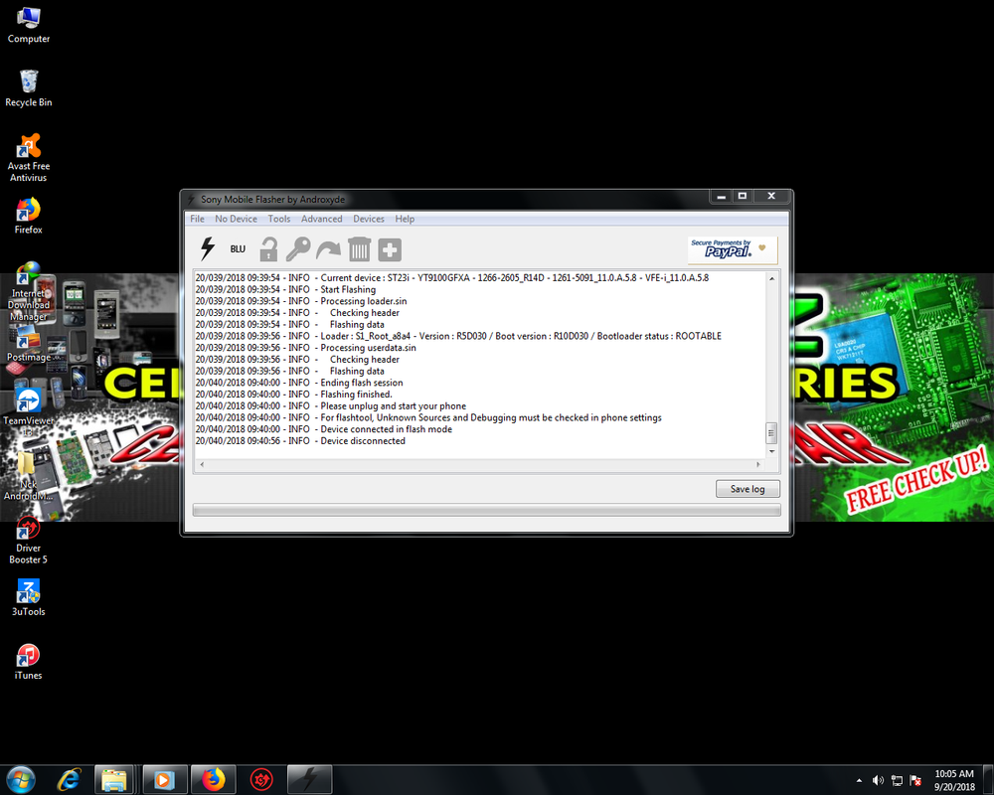
Task: Select log line 'Processing loader.sin'
Action: pyautogui.click(x=301, y=301)
